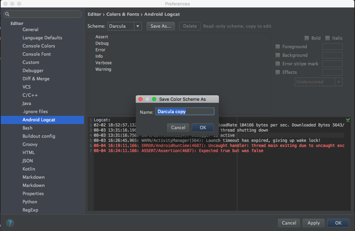Screen dimensions: 355x231
Task: Select Python color settings
Action: (x=30, y=202)
